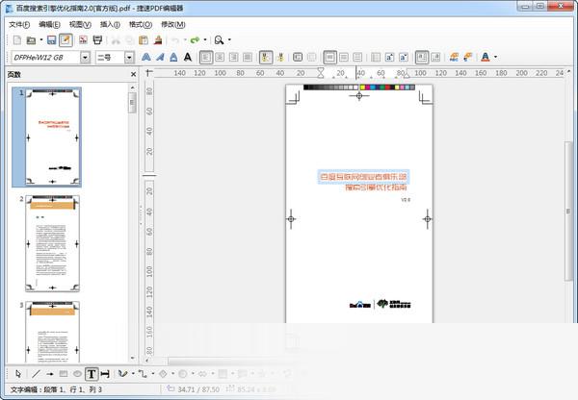Toggle the Text tool button
Viewport: 578px width, 400px height.
(92, 373)
